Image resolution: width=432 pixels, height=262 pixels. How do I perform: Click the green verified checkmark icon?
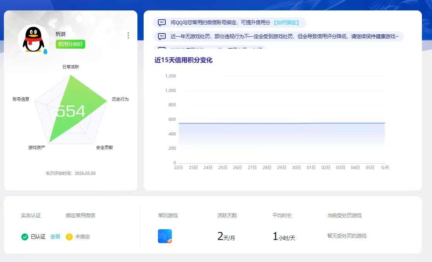click(x=24, y=237)
